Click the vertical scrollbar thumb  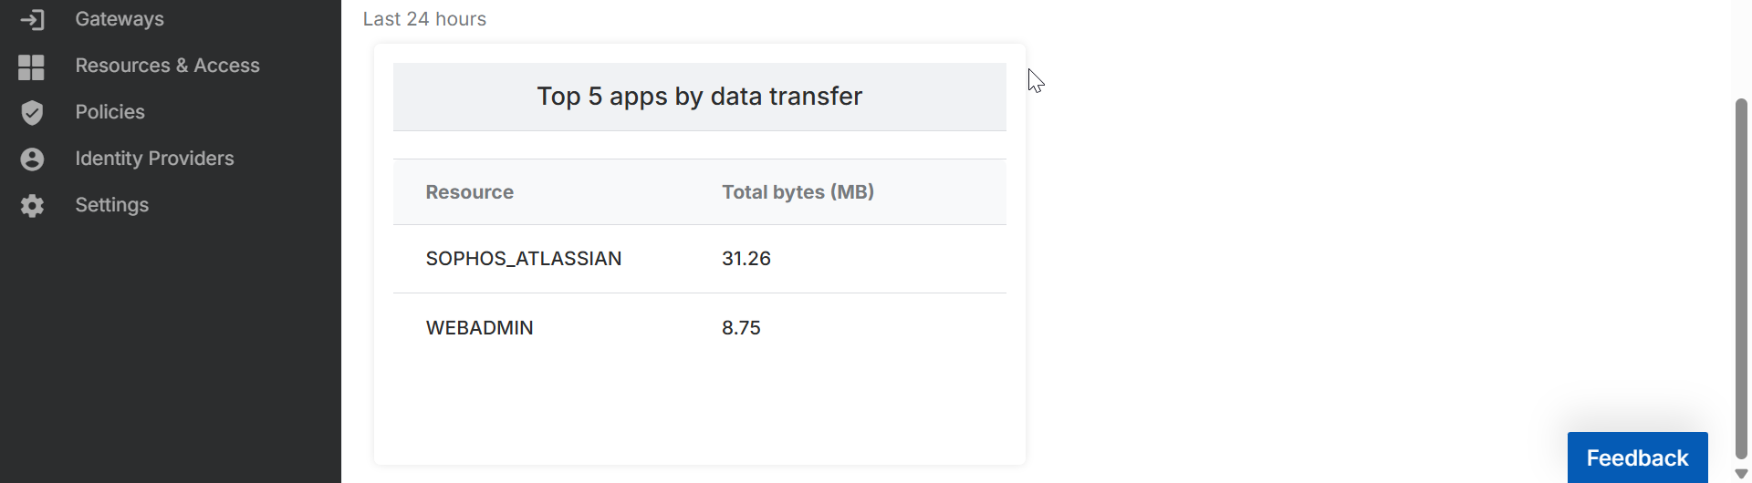click(x=1741, y=273)
